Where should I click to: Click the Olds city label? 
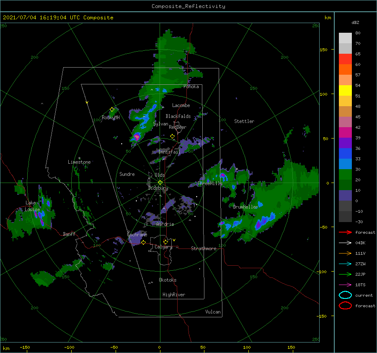pyautogui.click(x=160, y=175)
